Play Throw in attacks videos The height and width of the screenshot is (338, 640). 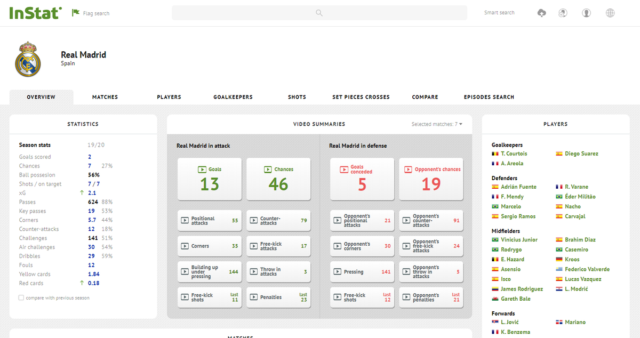tap(278, 272)
